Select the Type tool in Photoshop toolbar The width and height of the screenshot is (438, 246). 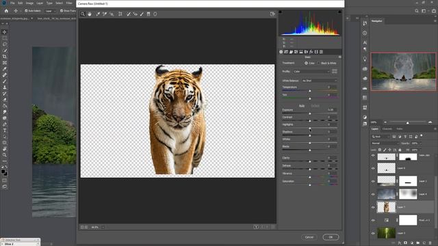coord(5,131)
